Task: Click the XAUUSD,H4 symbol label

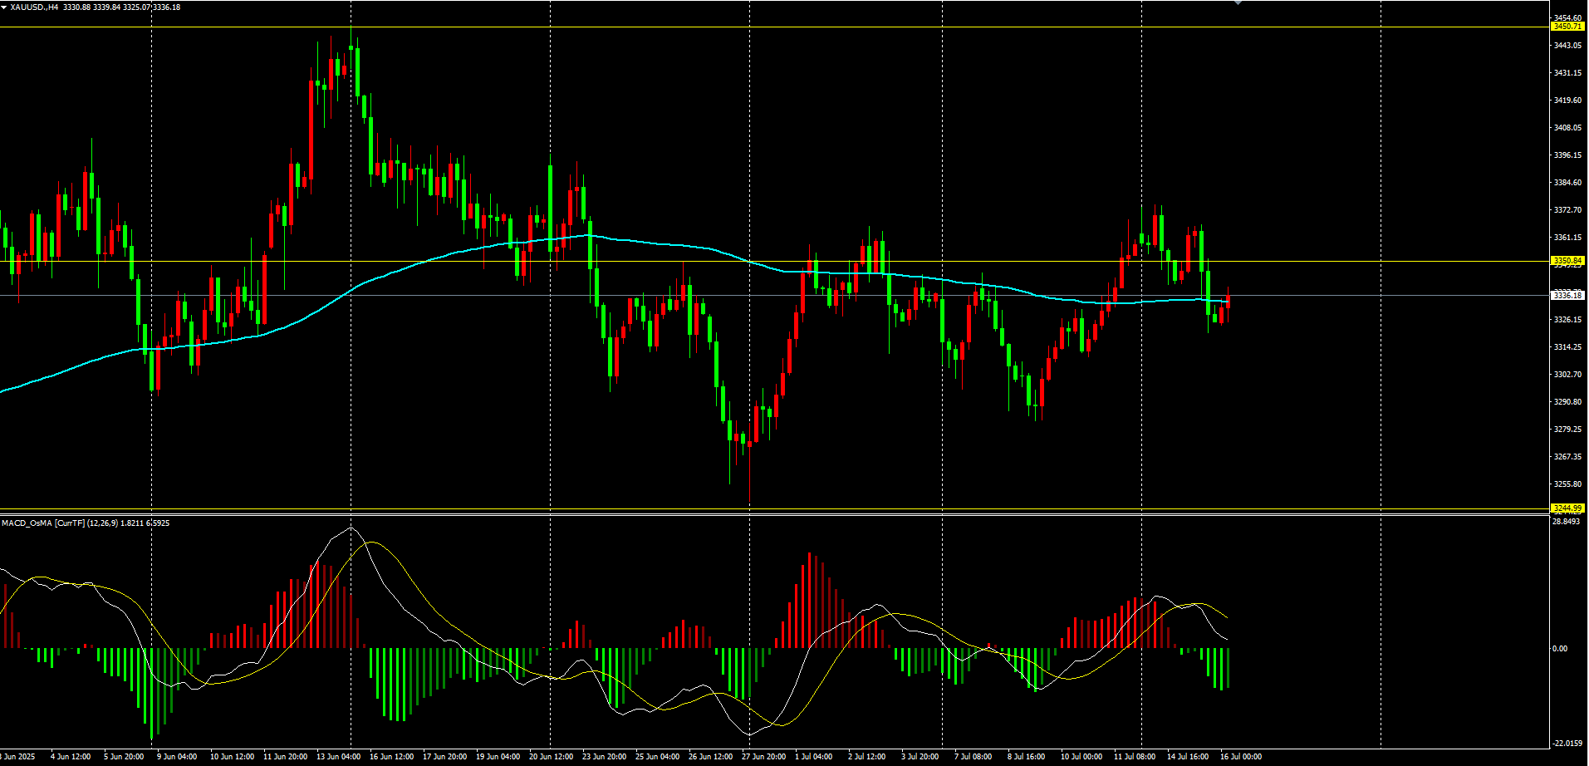Action: pos(34,7)
